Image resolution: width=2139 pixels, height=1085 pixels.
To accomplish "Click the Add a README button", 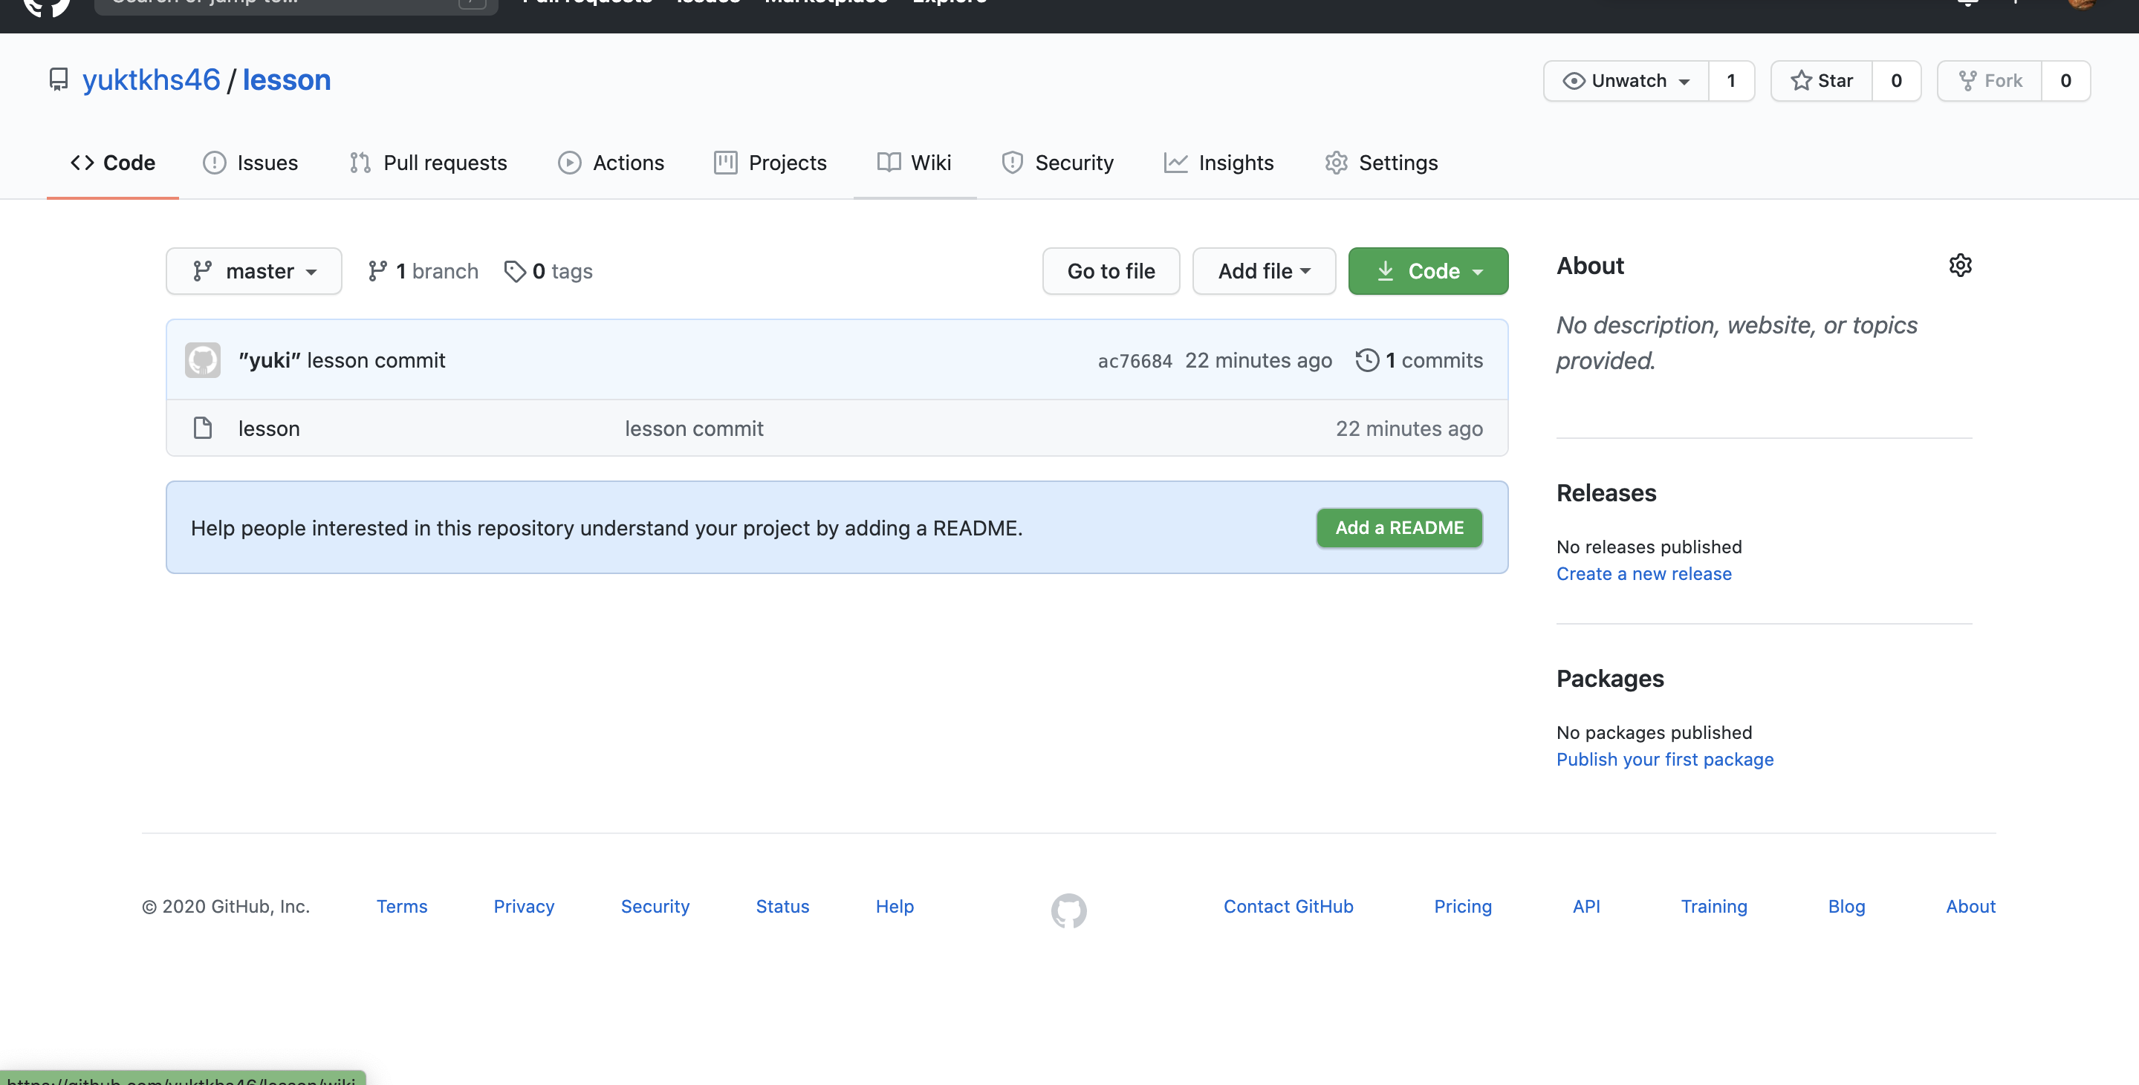I will click(1399, 528).
